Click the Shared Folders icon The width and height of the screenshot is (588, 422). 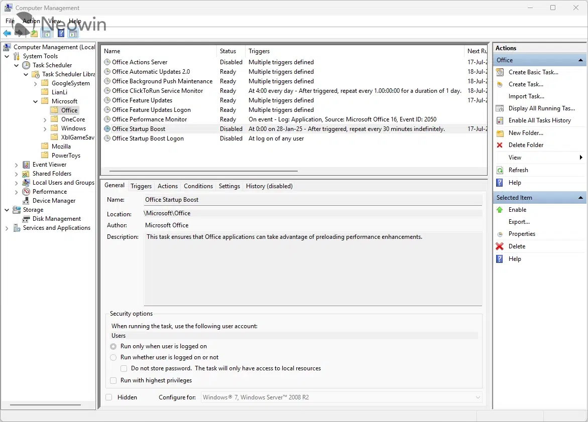click(x=26, y=174)
